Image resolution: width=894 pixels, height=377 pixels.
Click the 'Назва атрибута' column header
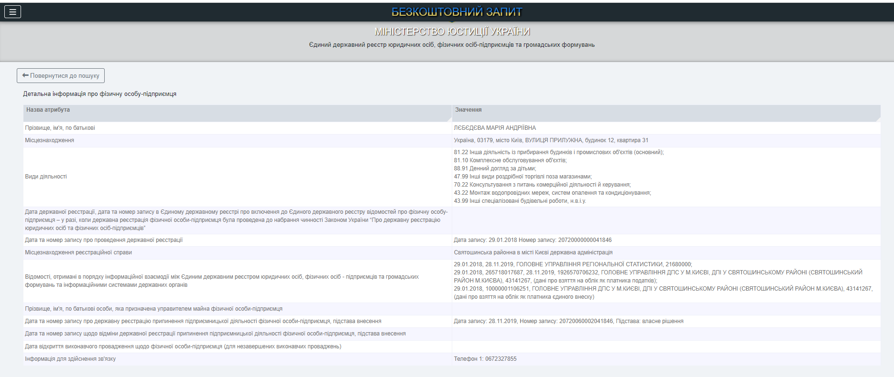[x=48, y=110]
